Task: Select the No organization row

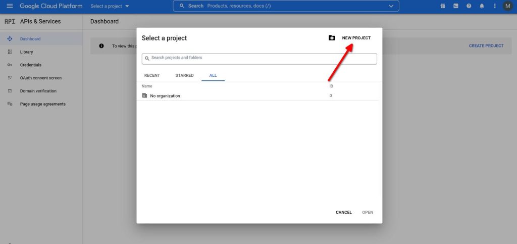Action: [x=257, y=95]
